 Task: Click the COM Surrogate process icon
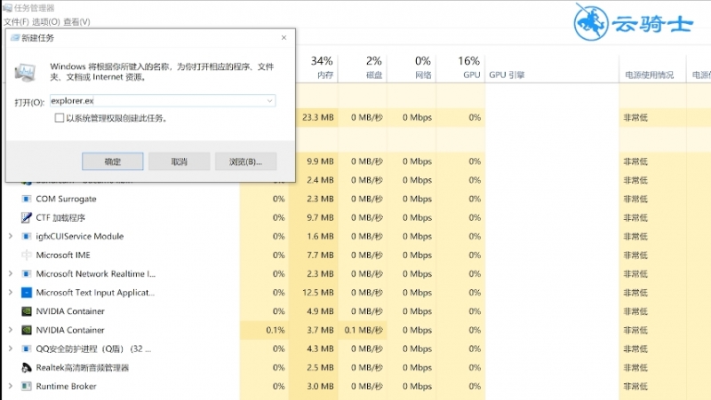click(x=27, y=199)
